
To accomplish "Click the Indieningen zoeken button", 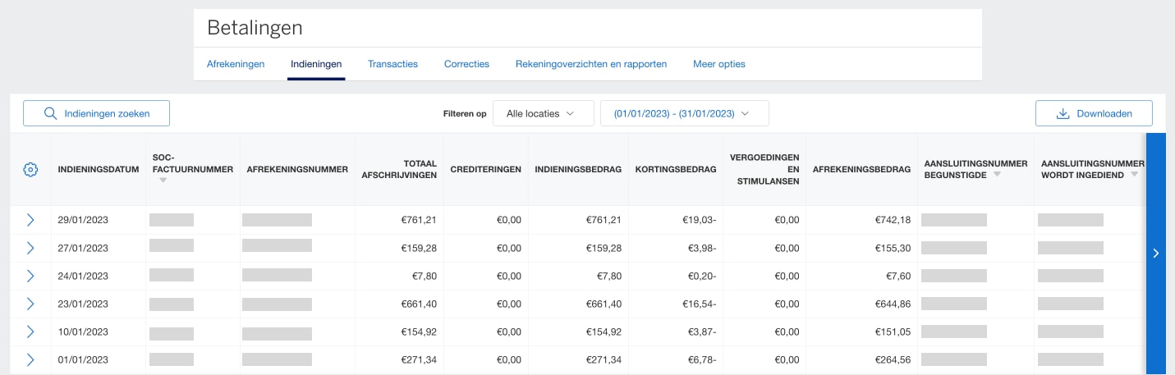I will click(96, 113).
